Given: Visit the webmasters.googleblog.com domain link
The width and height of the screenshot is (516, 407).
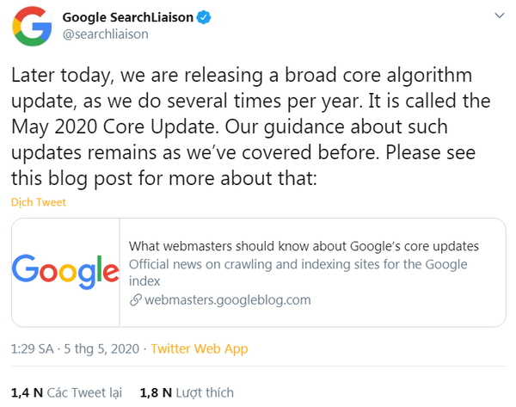Looking at the screenshot, I should click(x=227, y=300).
